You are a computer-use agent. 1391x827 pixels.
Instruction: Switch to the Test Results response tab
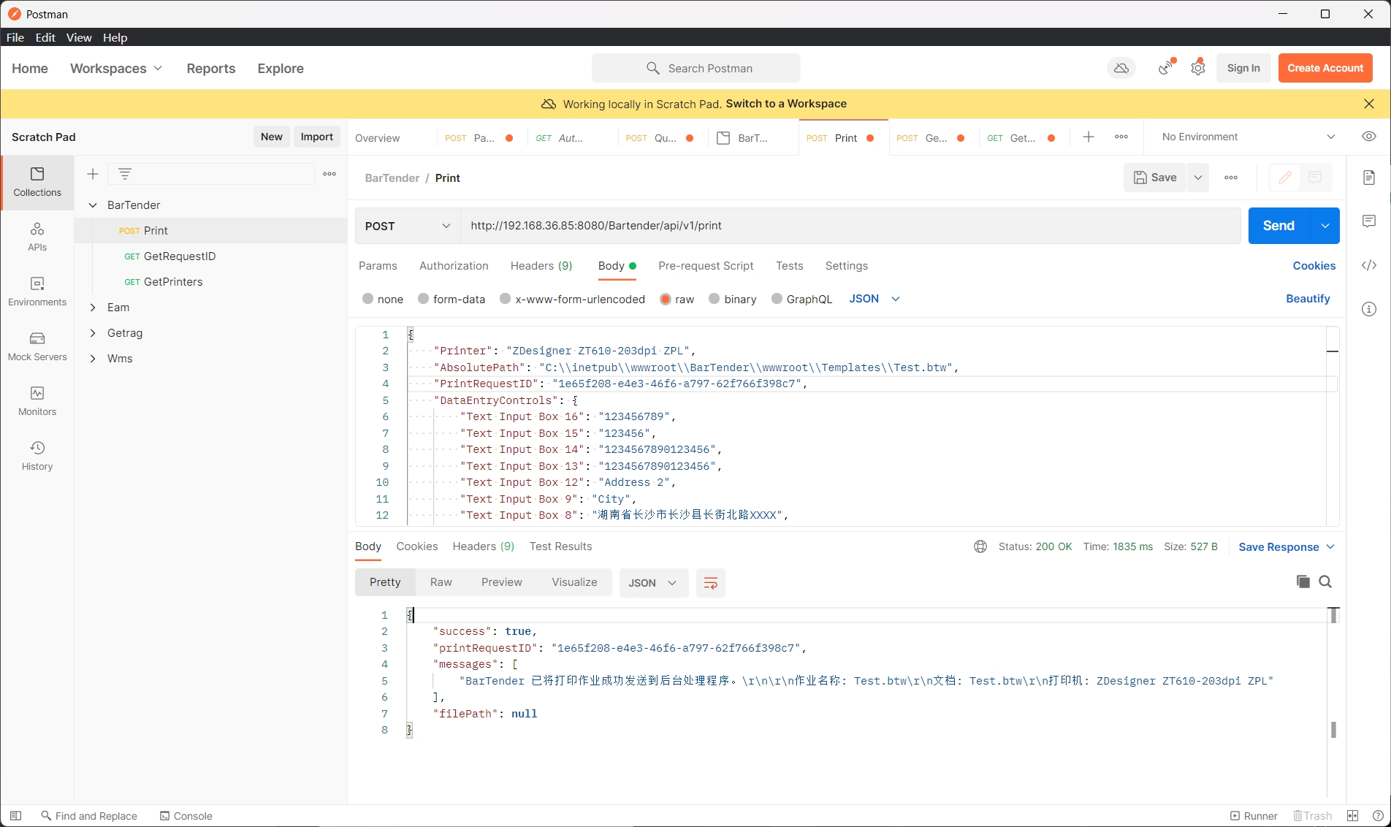coord(560,546)
